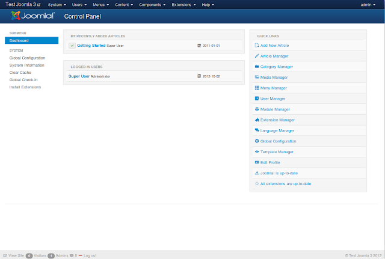Click the 2012-10-02 login date
The width and height of the screenshot is (385, 259).
click(x=211, y=76)
